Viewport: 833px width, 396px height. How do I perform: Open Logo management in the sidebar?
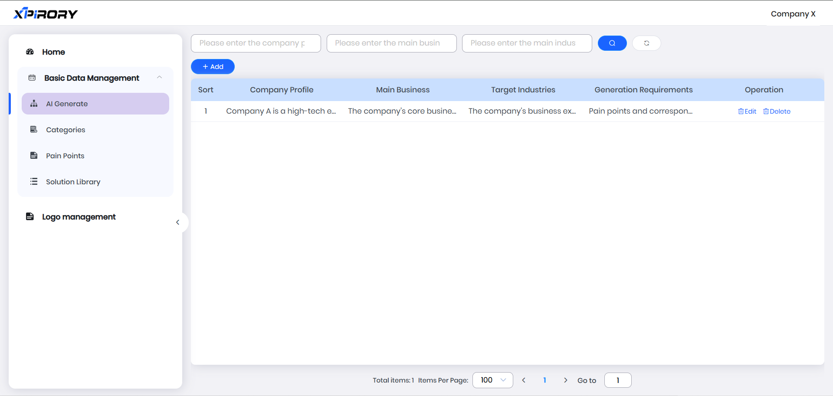pos(79,217)
